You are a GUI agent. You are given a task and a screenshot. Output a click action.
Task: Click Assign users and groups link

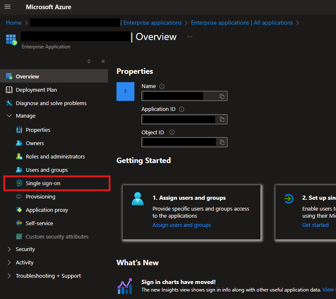tap(182, 225)
